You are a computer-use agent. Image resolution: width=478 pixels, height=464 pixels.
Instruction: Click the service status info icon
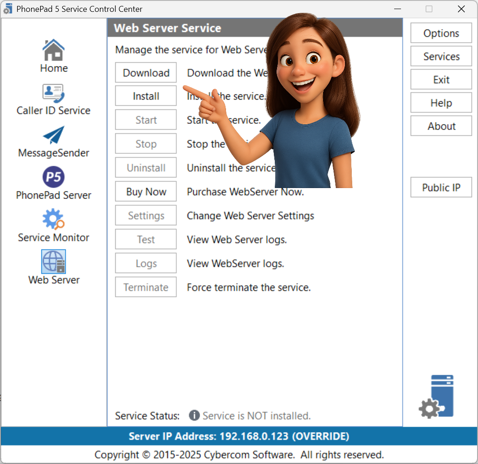pyautogui.click(x=194, y=415)
